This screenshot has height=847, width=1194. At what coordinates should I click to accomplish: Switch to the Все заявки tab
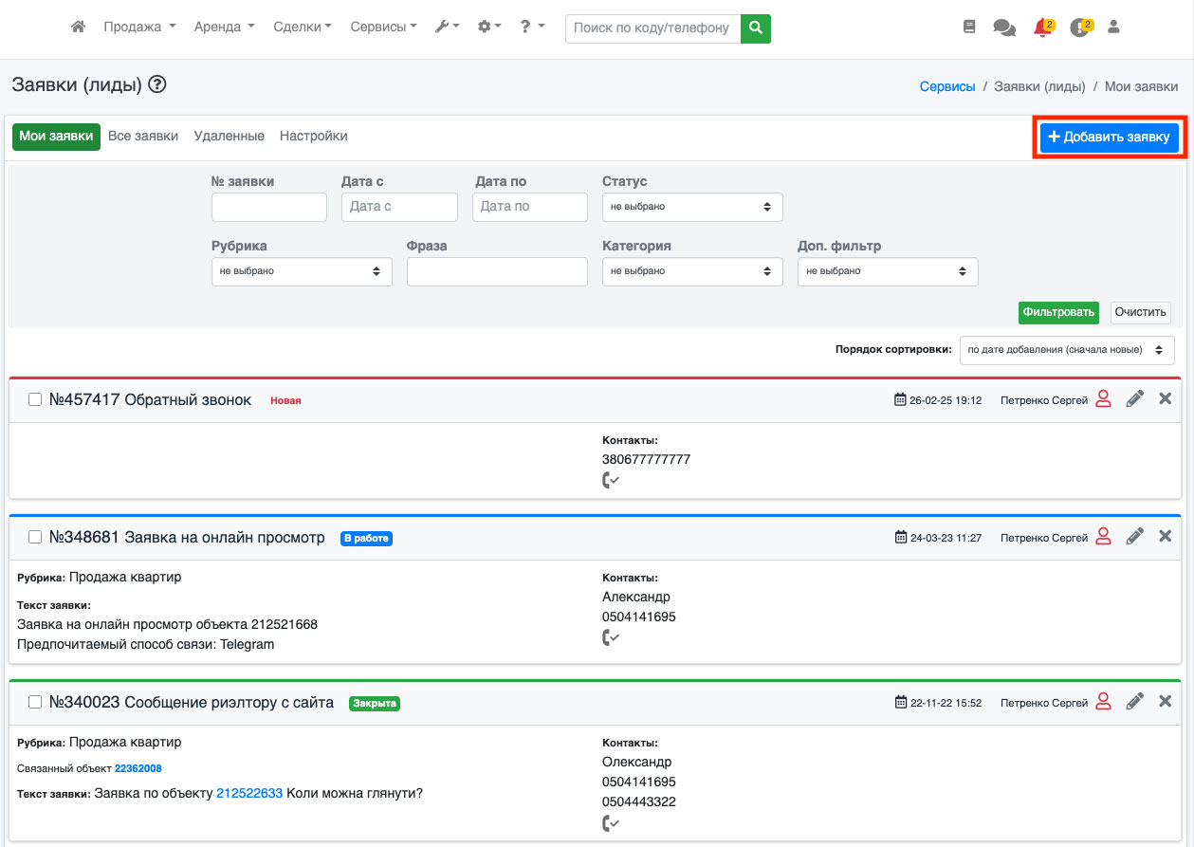point(143,137)
